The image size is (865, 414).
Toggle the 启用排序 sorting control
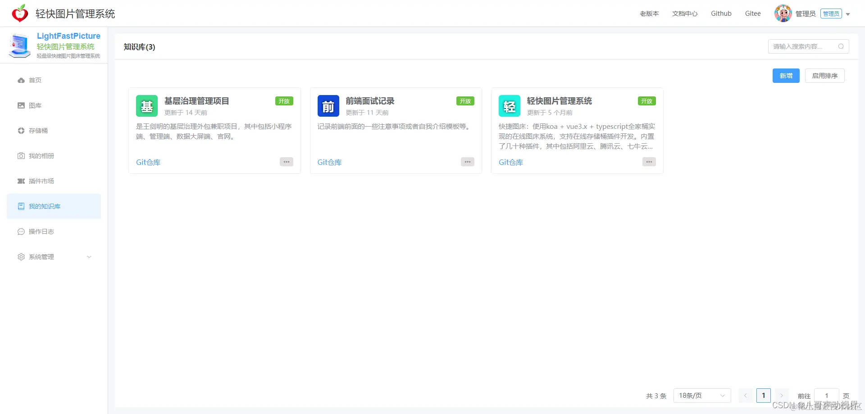point(824,75)
